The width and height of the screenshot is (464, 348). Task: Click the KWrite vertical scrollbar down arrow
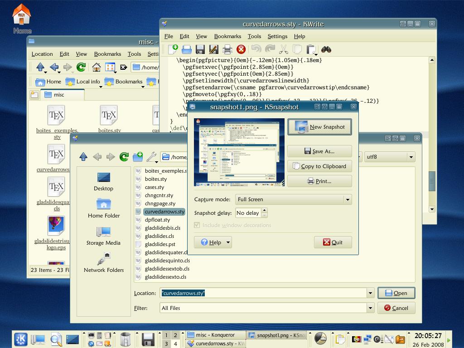[x=432, y=209]
